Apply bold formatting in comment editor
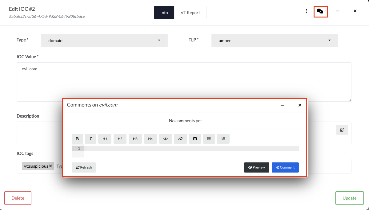Viewport: 369px width, 210px height. [x=78, y=139]
